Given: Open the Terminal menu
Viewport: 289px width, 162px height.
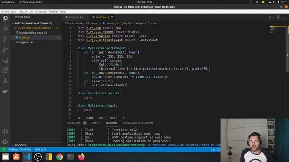Looking at the screenshot, I should click(53, 12).
